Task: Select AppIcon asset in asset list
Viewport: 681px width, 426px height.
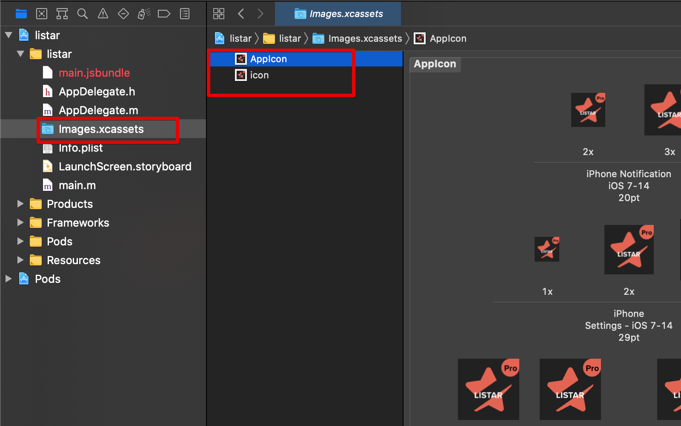Action: 305,59
